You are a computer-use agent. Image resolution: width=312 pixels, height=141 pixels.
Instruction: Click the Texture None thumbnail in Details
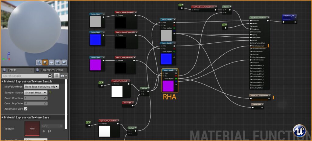point(32,129)
